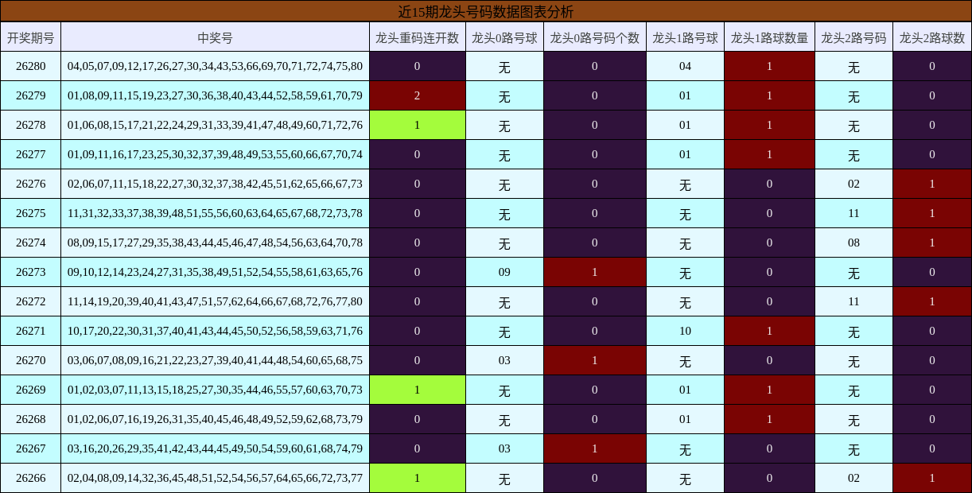Click the 中奖号 column header
972x493 pixels.
point(215,37)
